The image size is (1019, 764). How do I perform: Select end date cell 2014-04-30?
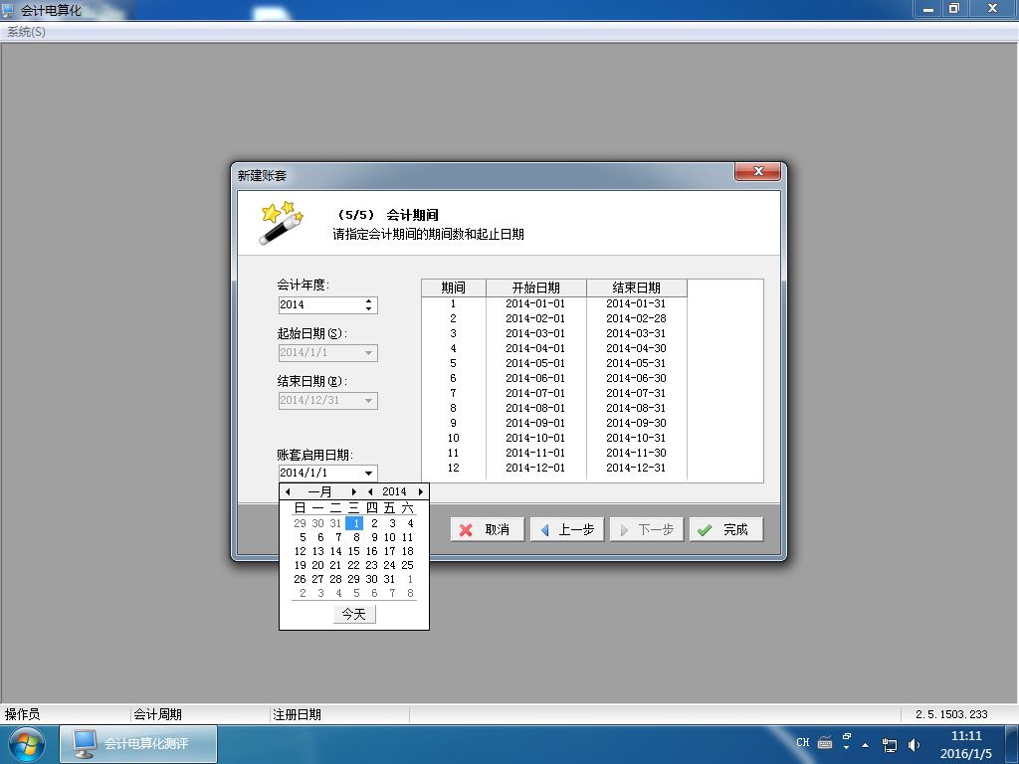tap(636, 348)
